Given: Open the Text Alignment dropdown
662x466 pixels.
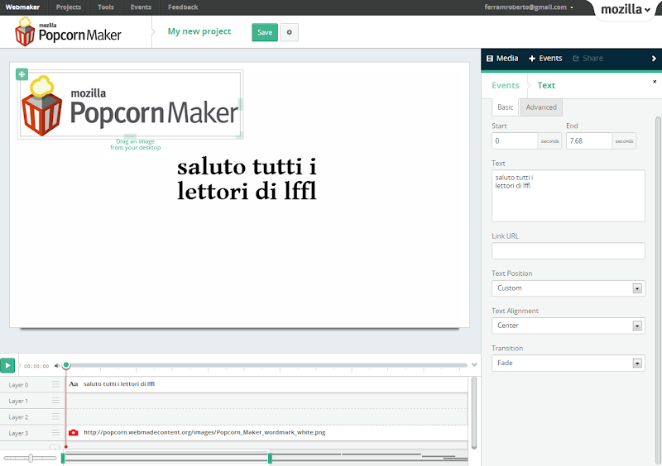Looking at the screenshot, I should click(568, 326).
